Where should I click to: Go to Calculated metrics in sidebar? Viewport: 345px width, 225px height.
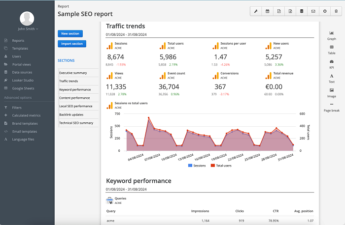pyautogui.click(x=26, y=115)
